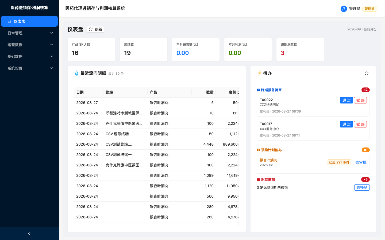Open the 本月利润(元) card
The height and width of the screenshot is (240, 385).
pyautogui.click(x=248, y=49)
